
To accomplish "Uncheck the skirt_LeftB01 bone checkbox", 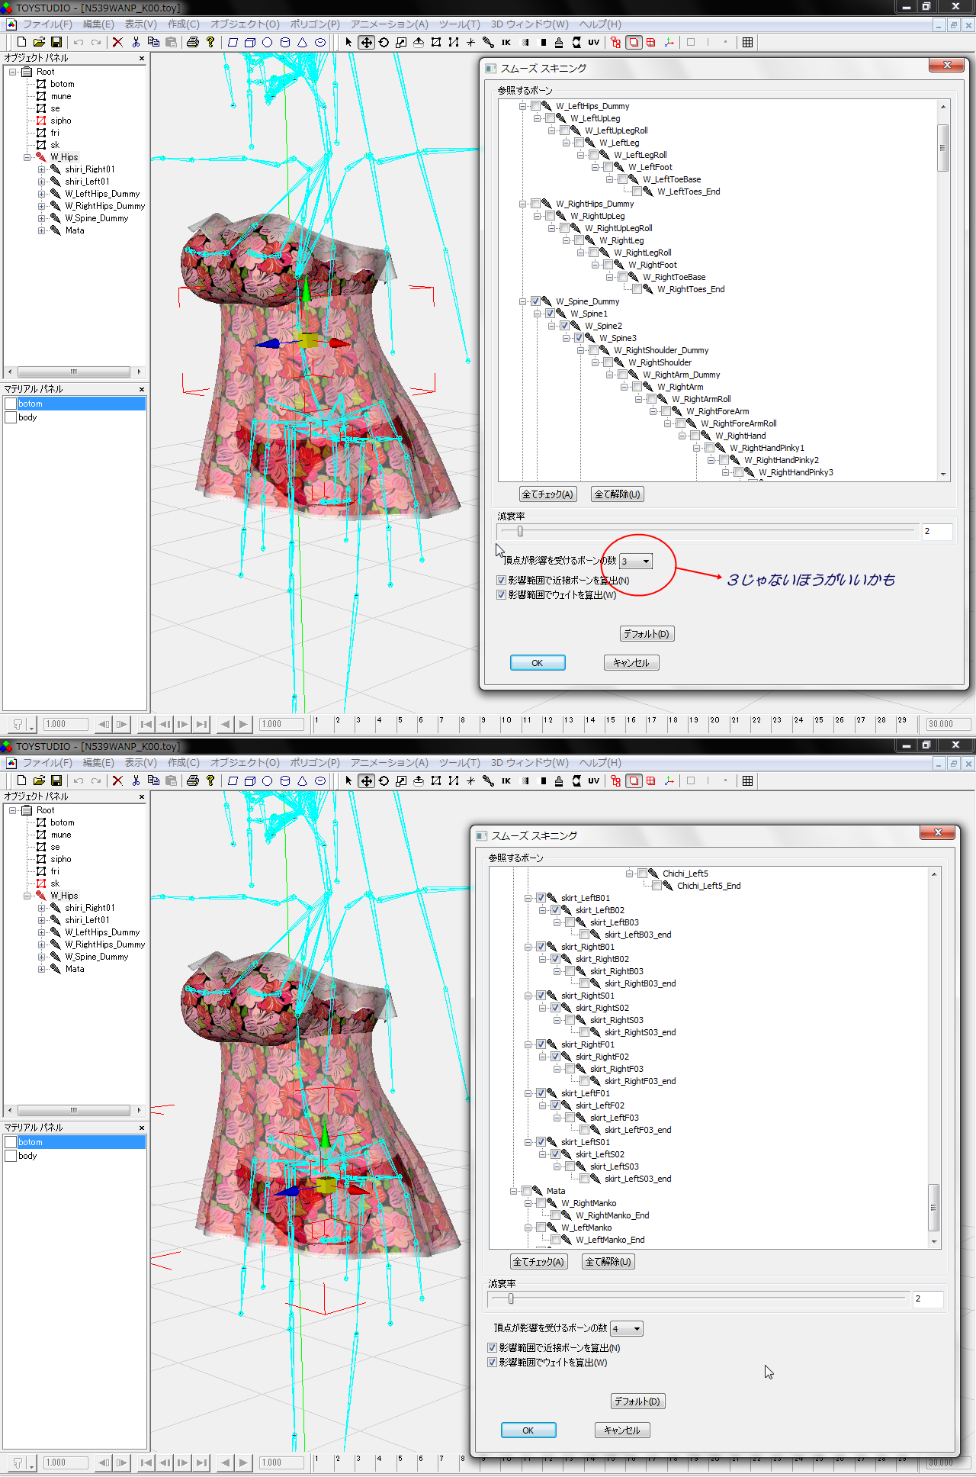I will (541, 898).
